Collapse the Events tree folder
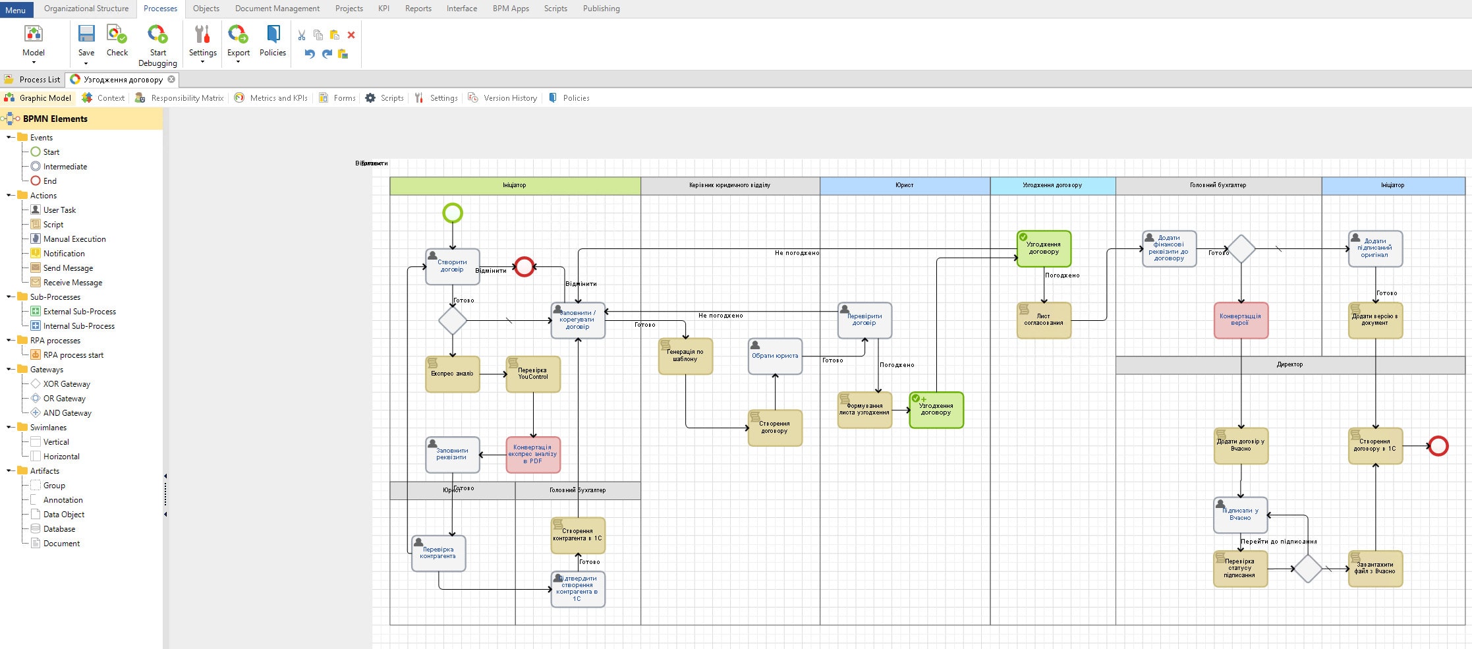Viewport: 1472px width, 649px height. tap(9, 138)
